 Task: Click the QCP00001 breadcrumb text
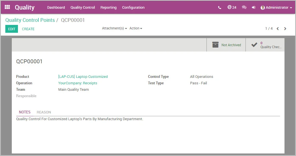pos(73,20)
